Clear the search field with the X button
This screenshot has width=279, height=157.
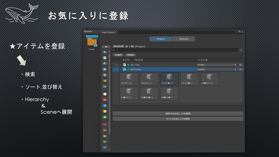coord(241,50)
